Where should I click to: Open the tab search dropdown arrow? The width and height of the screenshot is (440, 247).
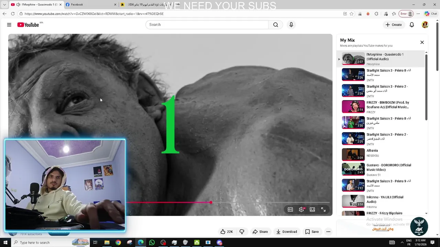click(x=4, y=4)
